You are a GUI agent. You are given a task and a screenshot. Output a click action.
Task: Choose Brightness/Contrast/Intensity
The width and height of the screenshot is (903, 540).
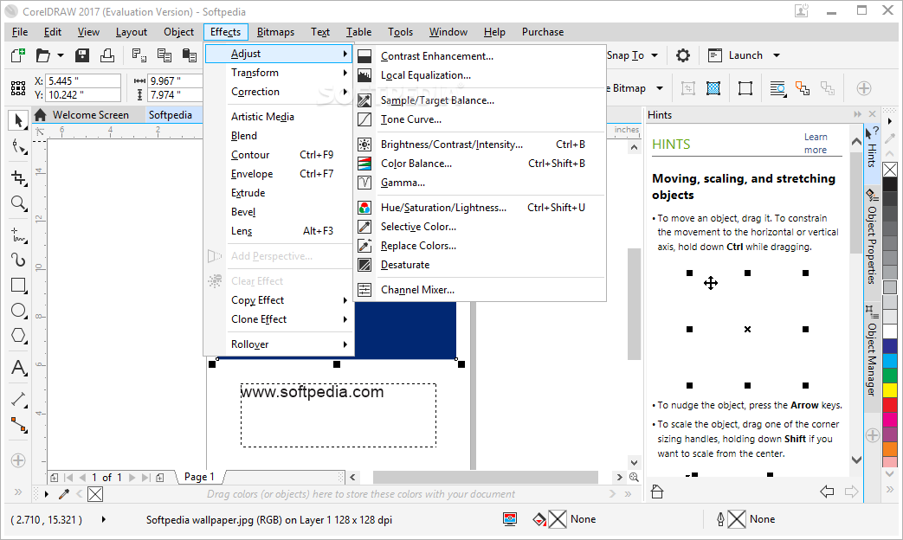tap(481, 145)
